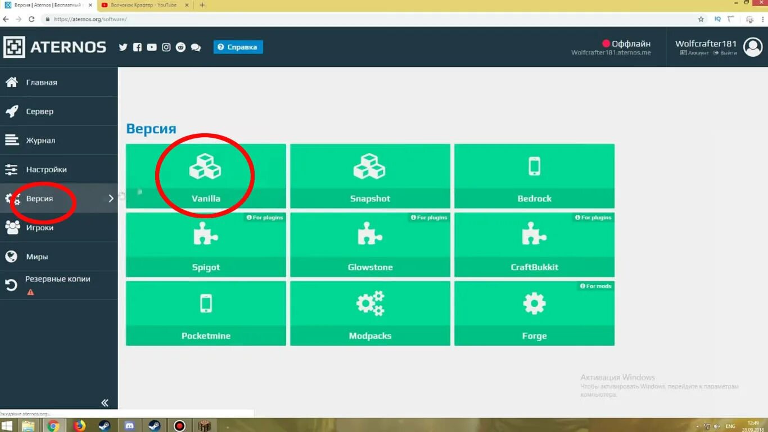Choose the Forge software tile

tap(534, 313)
